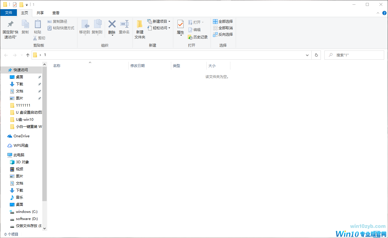This screenshot has height=238, width=388.
Task: Open the address bar history dropdown
Action: pyautogui.click(x=307, y=55)
